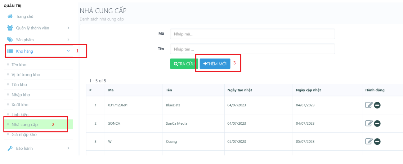Viewport: 403px width, 164px height.
Task: Click the Quang name cell
Action: click(x=171, y=142)
